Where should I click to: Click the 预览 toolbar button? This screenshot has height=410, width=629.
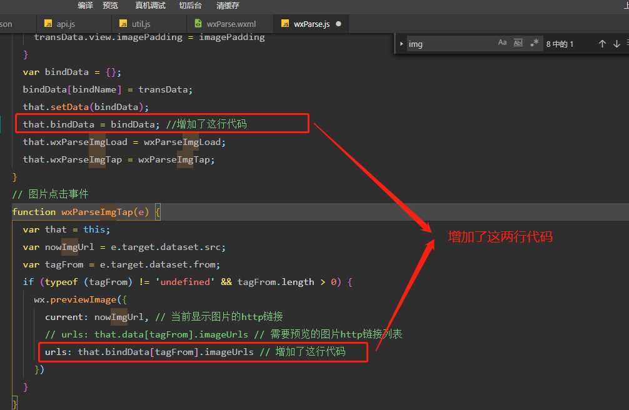(110, 5)
